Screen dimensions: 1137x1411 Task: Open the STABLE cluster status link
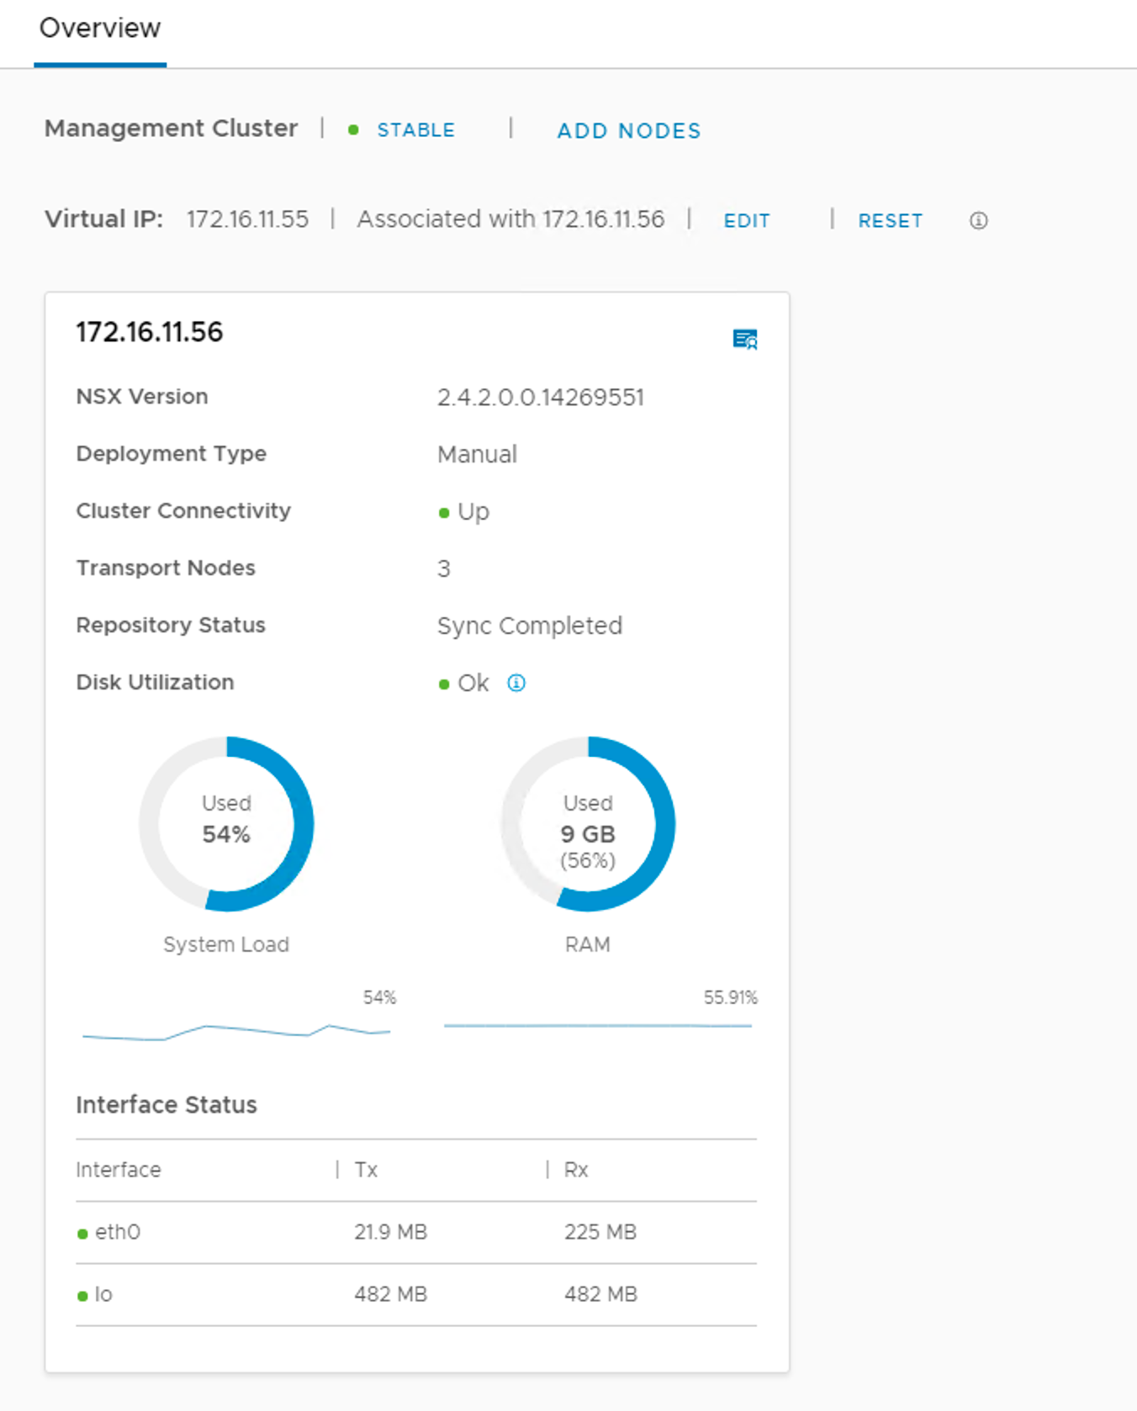click(415, 130)
